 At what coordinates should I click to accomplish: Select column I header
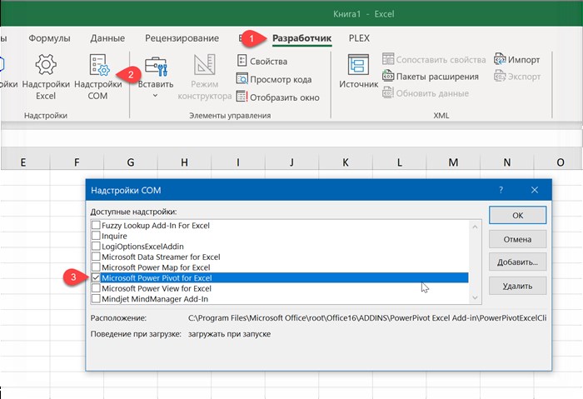(x=238, y=162)
